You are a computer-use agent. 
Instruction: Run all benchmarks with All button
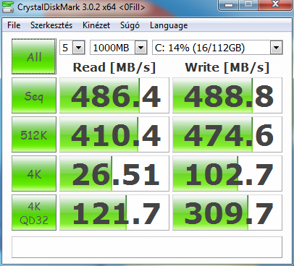click(34, 56)
